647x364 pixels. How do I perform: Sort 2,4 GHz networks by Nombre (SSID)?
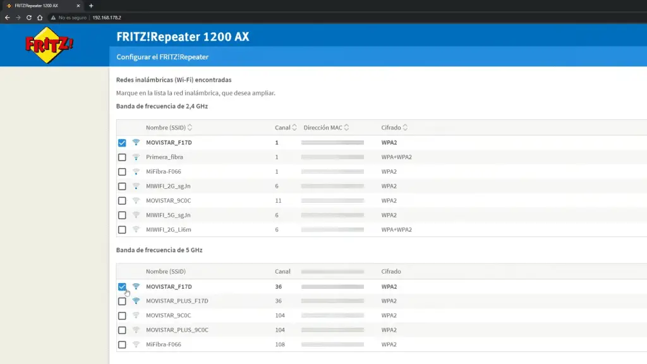point(169,128)
